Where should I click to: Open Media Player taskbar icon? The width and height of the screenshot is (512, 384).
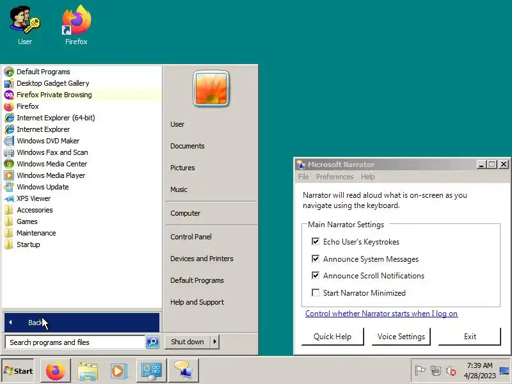coord(118,371)
